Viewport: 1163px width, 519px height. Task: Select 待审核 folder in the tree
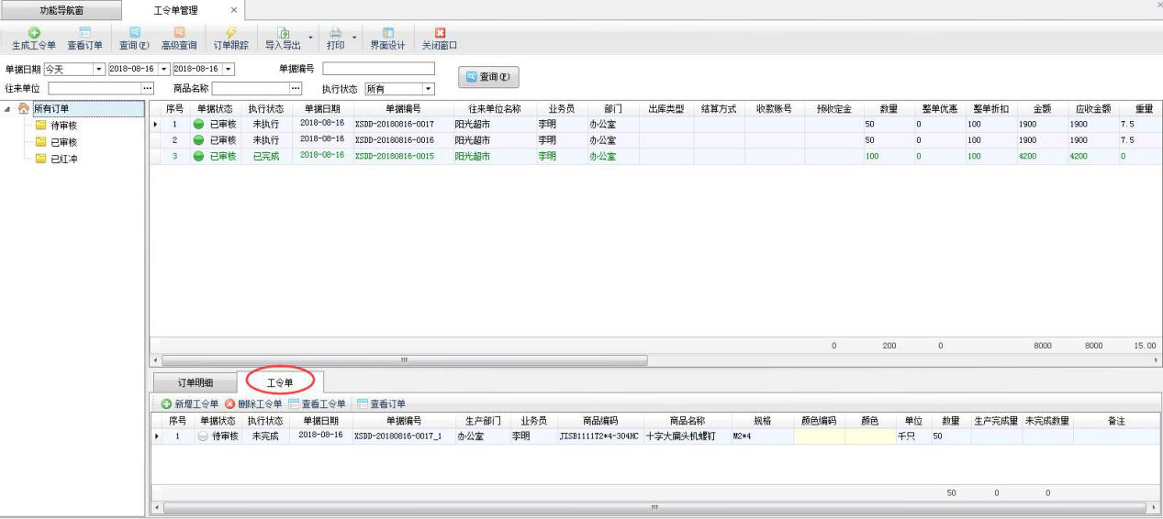click(62, 126)
